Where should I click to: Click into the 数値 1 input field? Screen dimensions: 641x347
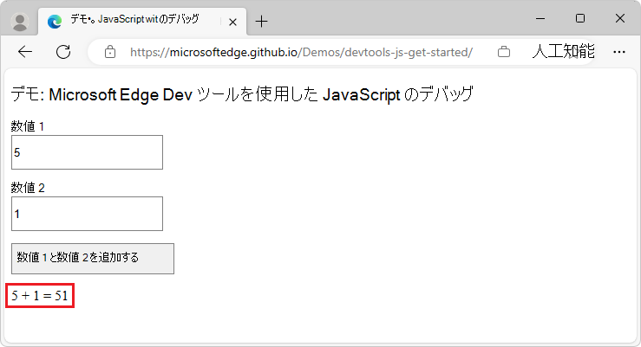(87, 152)
